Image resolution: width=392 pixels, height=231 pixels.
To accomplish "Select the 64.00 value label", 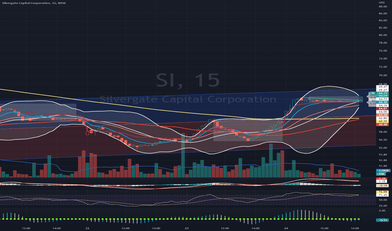I will point(383,112).
